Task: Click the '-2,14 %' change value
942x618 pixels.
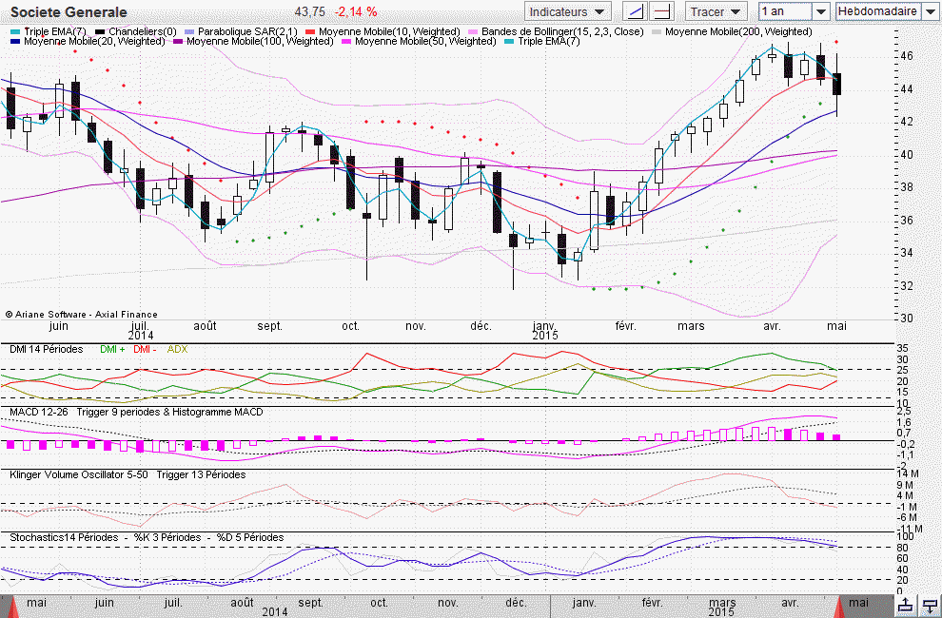Action: click(356, 12)
